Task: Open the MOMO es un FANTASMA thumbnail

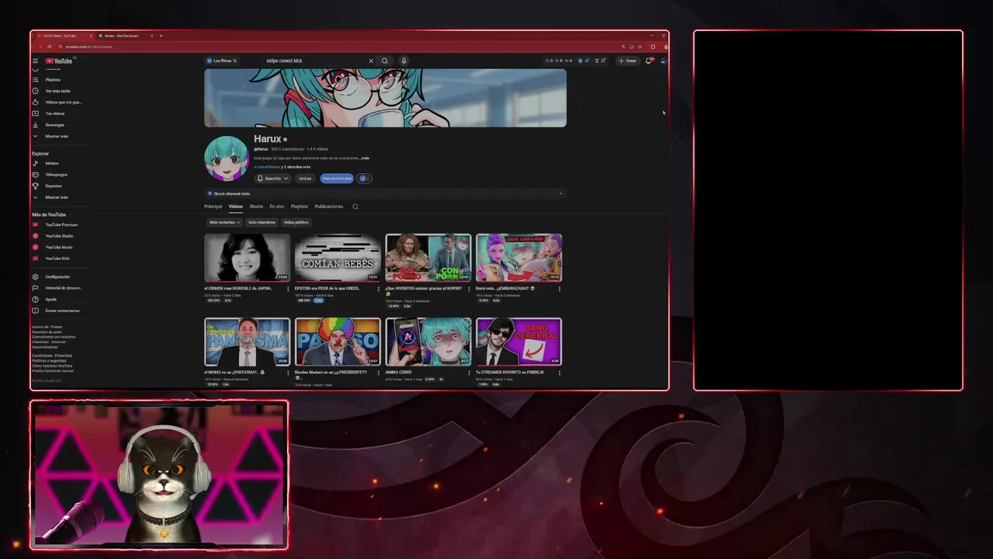Action: pos(247,342)
